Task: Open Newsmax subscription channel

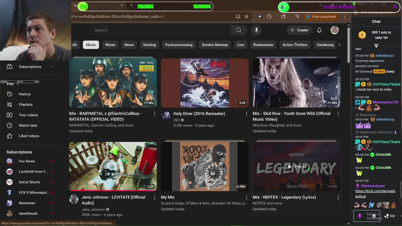Action: (x=30, y=203)
